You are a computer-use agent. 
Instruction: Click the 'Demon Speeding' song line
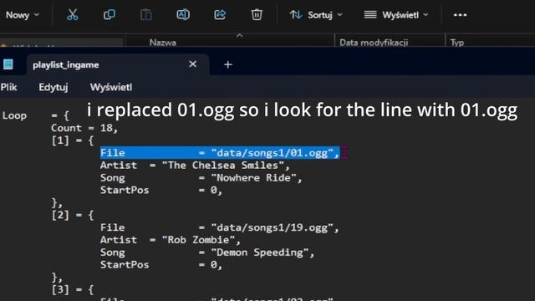[x=207, y=253]
